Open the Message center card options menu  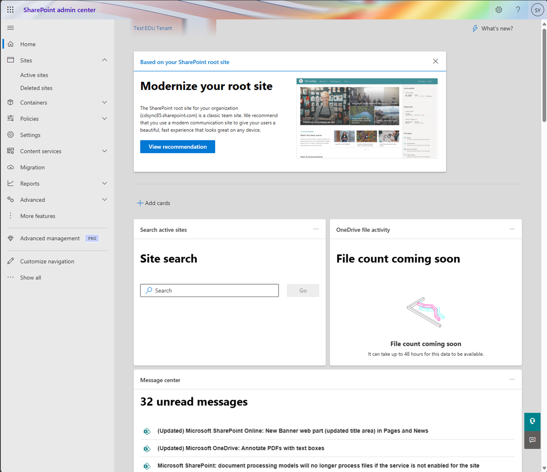(512, 380)
